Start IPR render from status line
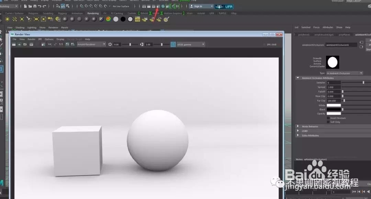Image resolution: width=371 pixels, height=199 pixels. coord(154,6)
